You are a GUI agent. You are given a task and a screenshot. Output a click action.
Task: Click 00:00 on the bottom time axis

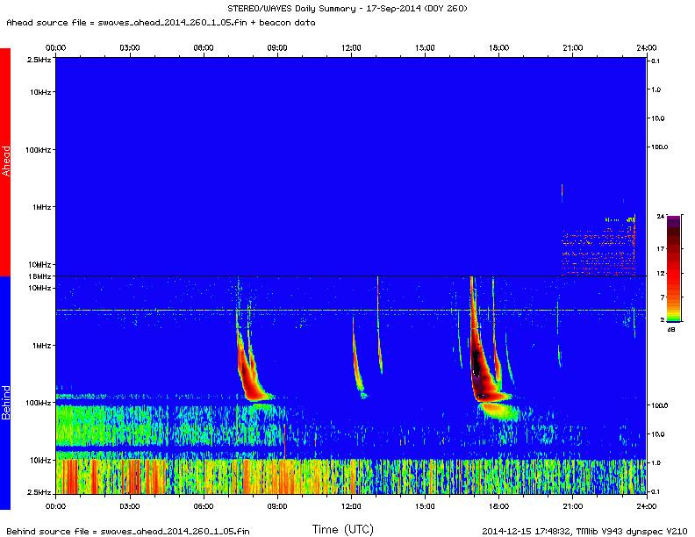click(x=56, y=506)
